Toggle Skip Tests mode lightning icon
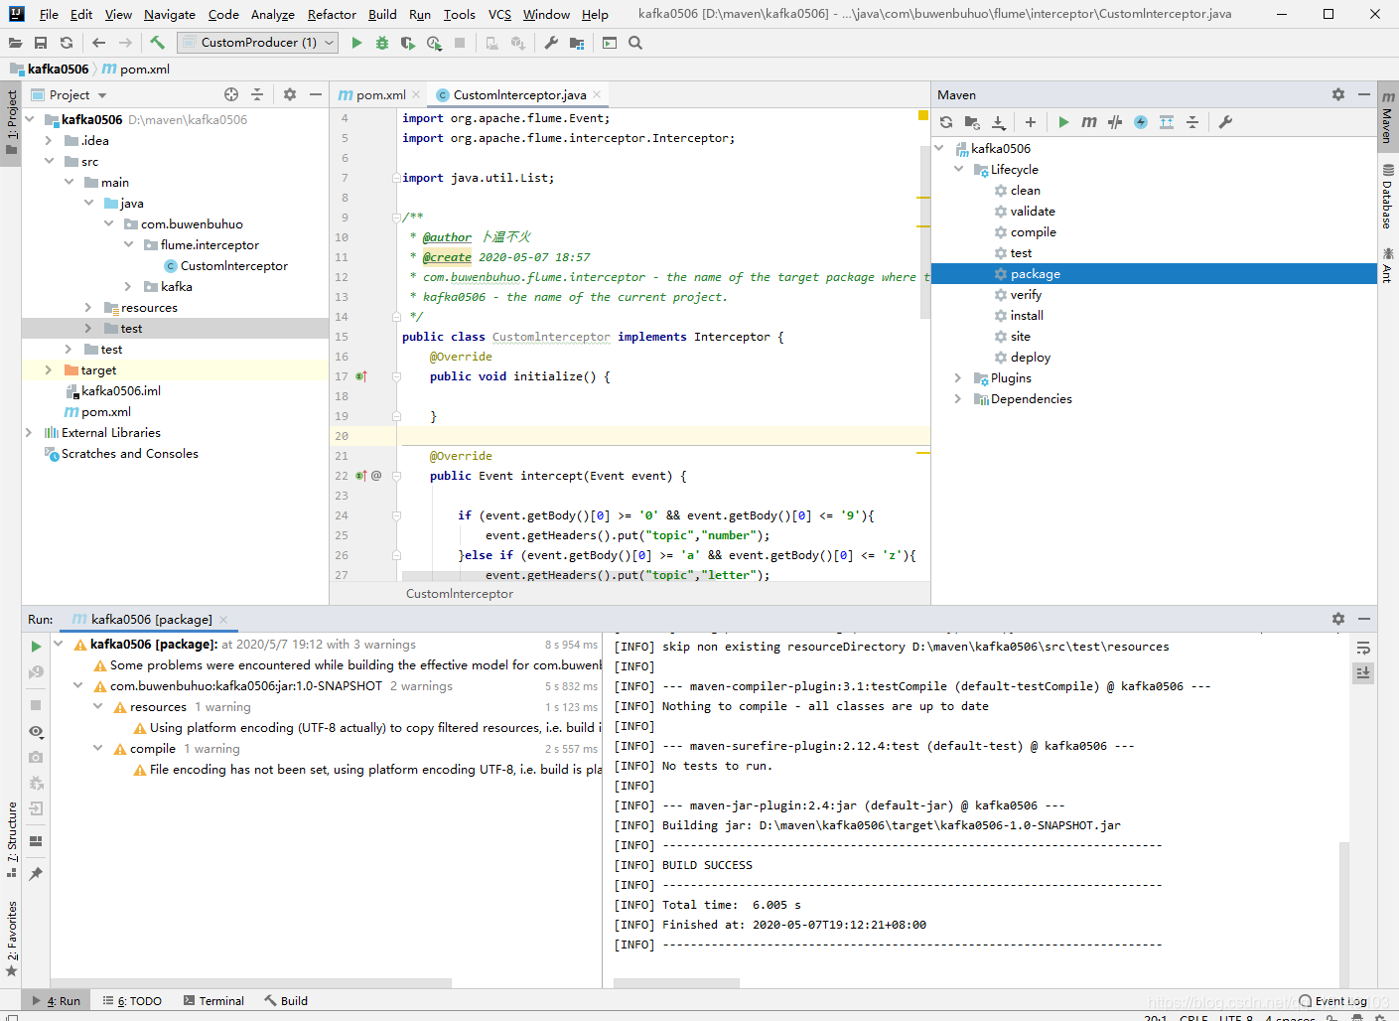This screenshot has width=1399, height=1021. click(x=1141, y=122)
